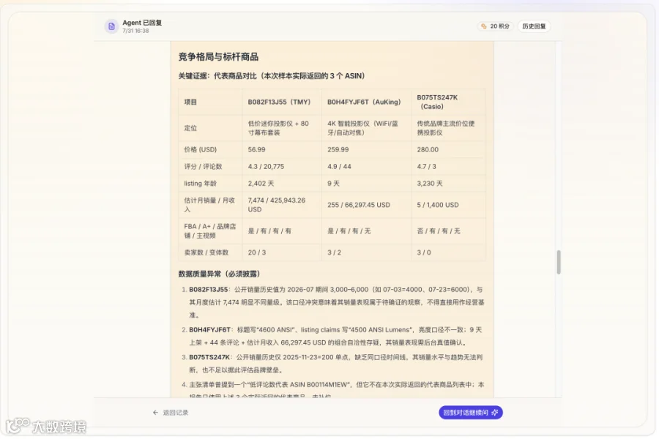Click the FBA / A+ / 品牌店铺 row label

(209, 231)
